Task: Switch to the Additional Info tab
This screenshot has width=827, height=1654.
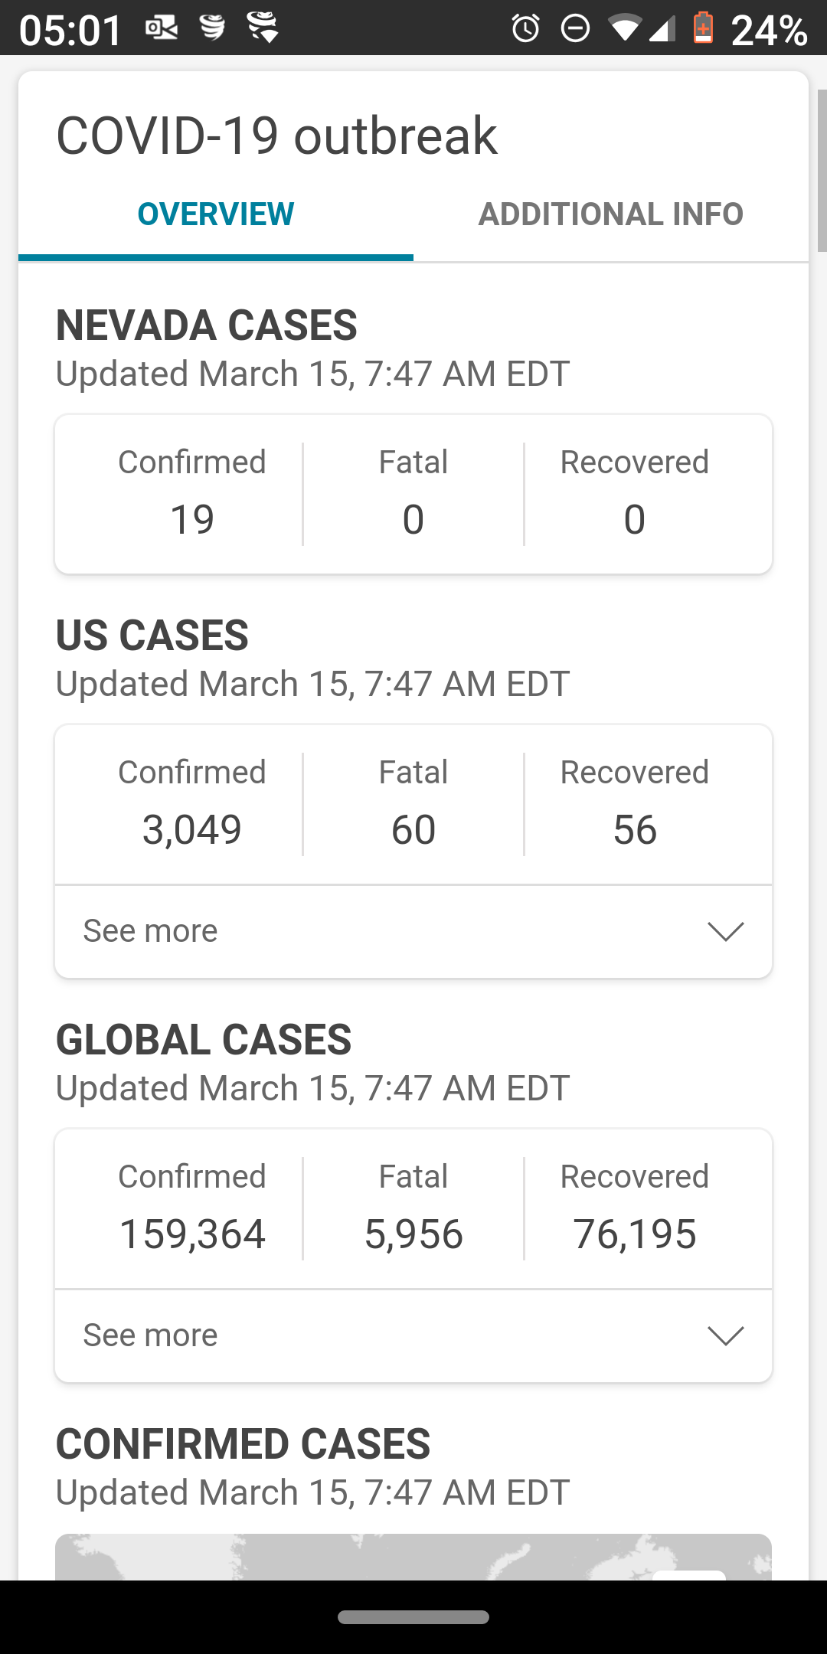Action: pos(610,214)
